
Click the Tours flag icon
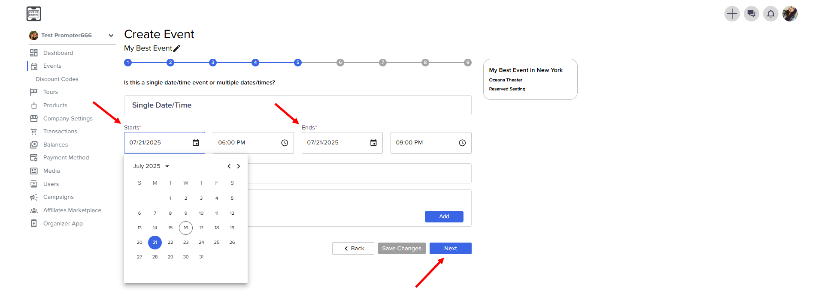(x=34, y=92)
